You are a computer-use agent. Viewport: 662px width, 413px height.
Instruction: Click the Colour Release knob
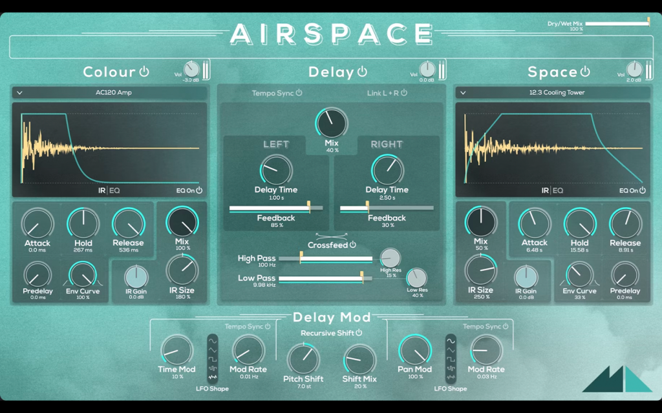pyautogui.click(x=129, y=224)
